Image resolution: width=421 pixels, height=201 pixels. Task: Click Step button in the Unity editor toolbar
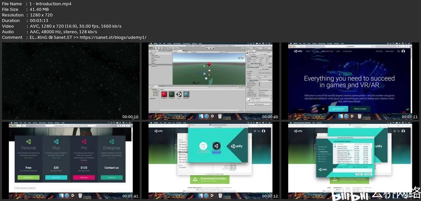(x=213, y=48)
